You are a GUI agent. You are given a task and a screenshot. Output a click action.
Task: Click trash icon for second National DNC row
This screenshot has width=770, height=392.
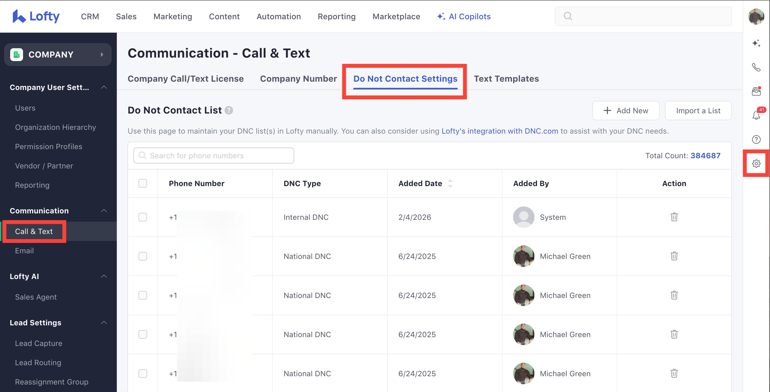674,295
